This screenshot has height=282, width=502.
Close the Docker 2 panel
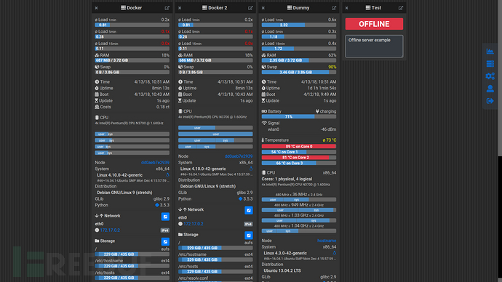pos(180,8)
